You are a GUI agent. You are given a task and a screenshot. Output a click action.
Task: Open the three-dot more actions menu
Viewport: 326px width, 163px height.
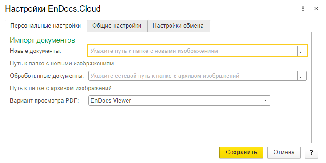click(303, 9)
